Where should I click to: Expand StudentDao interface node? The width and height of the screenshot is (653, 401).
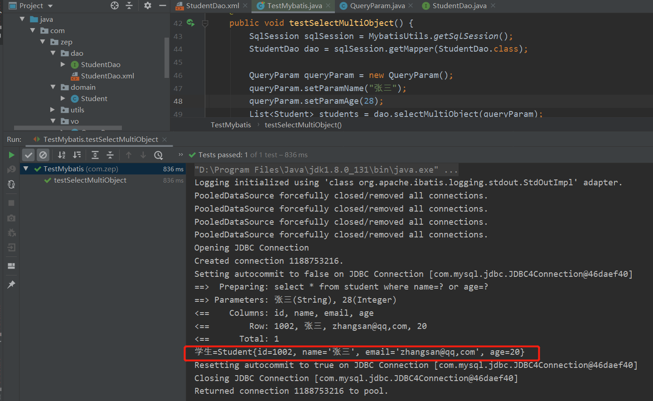pyautogui.click(x=63, y=64)
